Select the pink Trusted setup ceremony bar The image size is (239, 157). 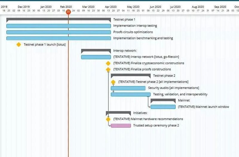tap(121, 125)
